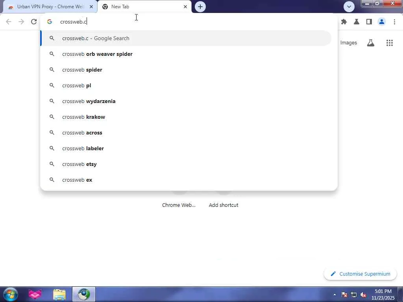Click Customise Supermium button
Image resolution: width=403 pixels, height=302 pixels.
[360, 274]
